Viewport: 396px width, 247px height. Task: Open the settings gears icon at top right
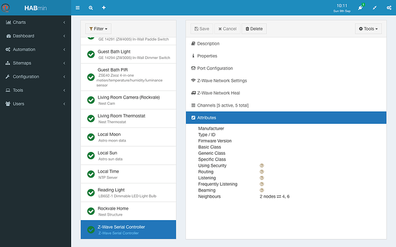click(x=389, y=8)
